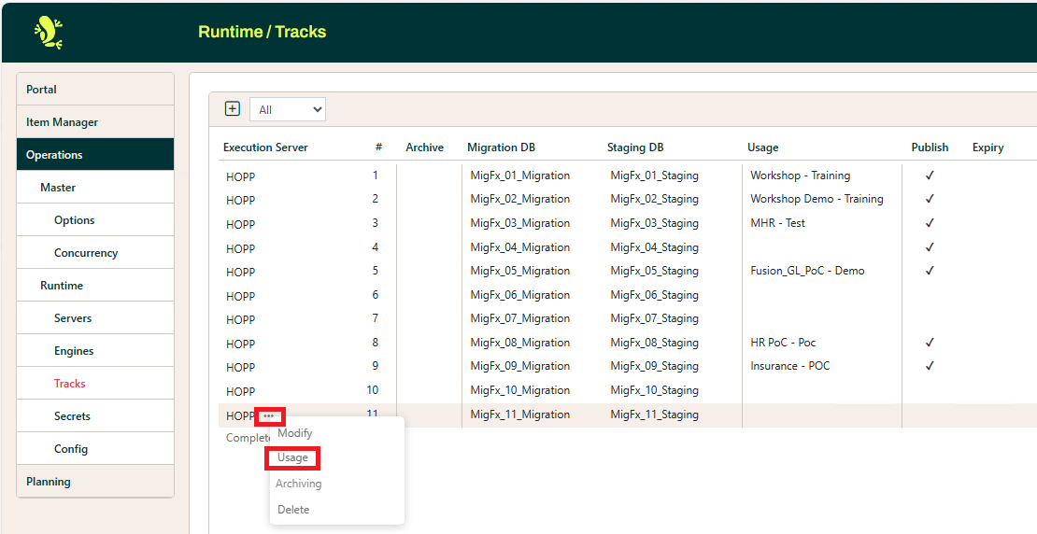1037x534 pixels.
Task: Add a new track with plus icon
Action: 232,108
